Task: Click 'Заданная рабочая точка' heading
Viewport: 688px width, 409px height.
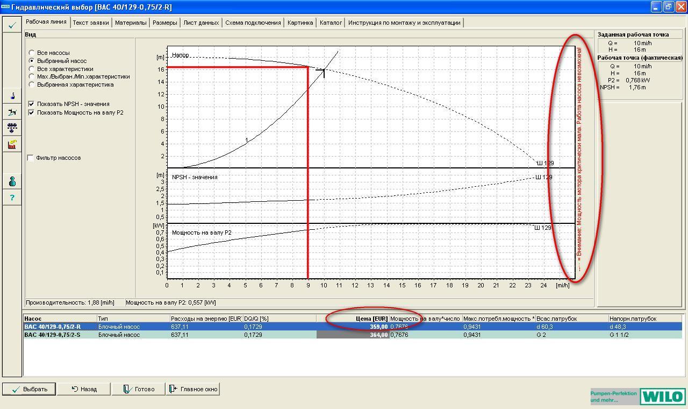Action: coord(633,34)
